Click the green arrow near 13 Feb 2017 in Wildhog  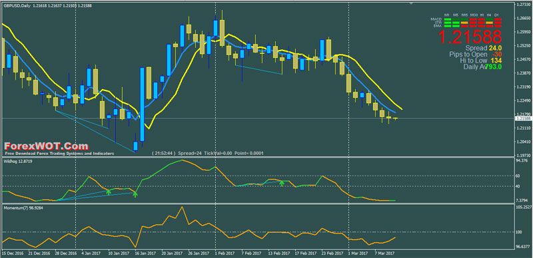point(281,184)
